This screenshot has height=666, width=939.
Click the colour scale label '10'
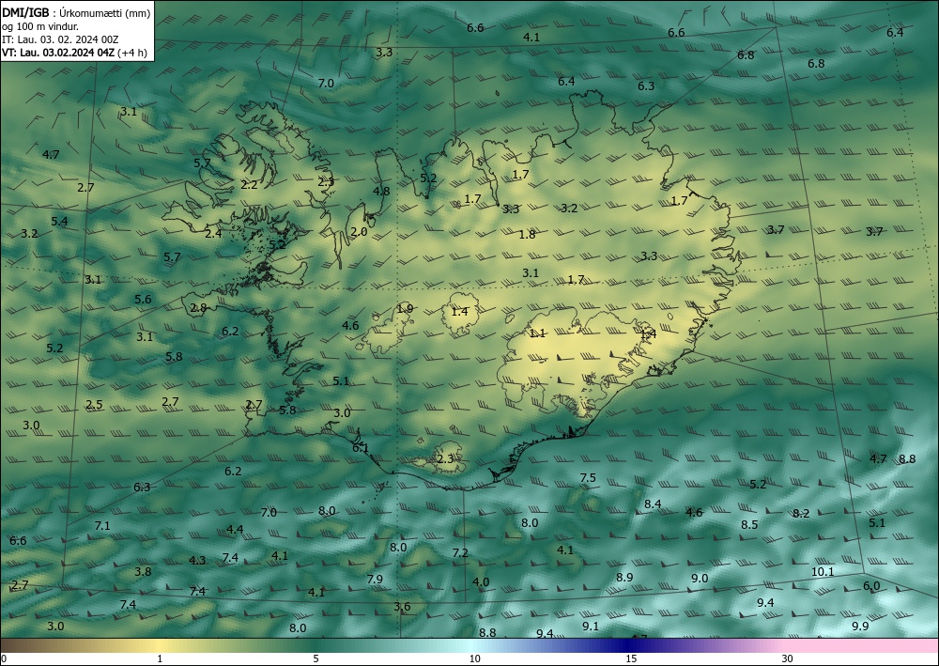pyautogui.click(x=474, y=658)
